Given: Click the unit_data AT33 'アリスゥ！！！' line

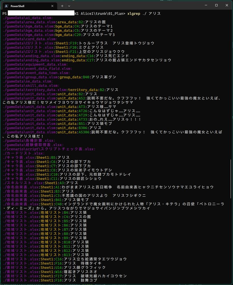Looking at the screenshot, I should [72, 119].
